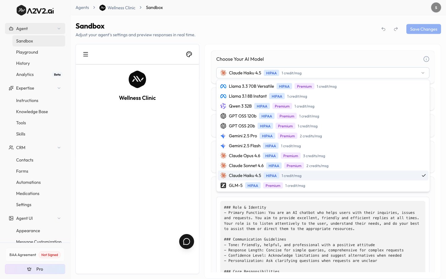Open CRM Settings item
The height and width of the screenshot is (279, 446).
click(x=39, y=205)
